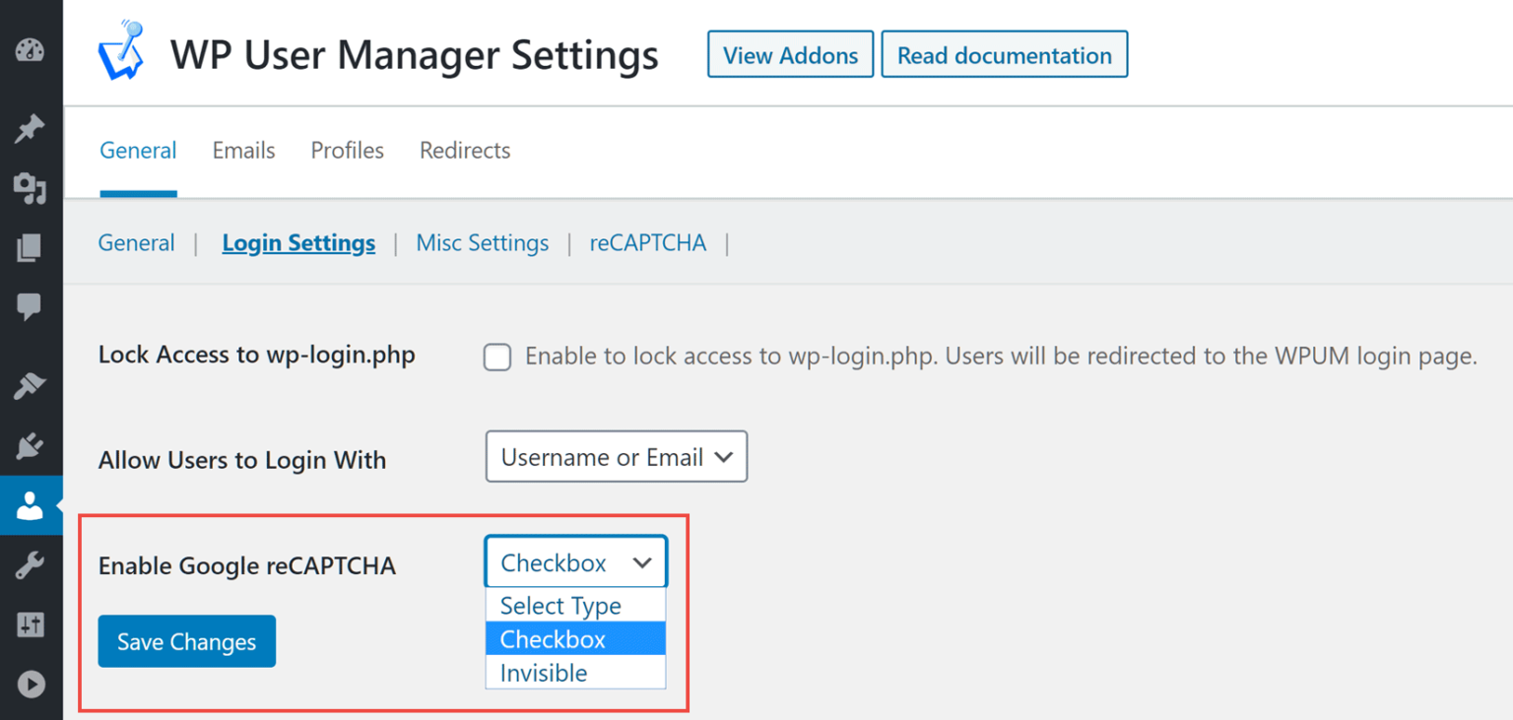Switch to the Redirects tab
Image resolution: width=1513 pixels, height=720 pixels.
tap(465, 151)
